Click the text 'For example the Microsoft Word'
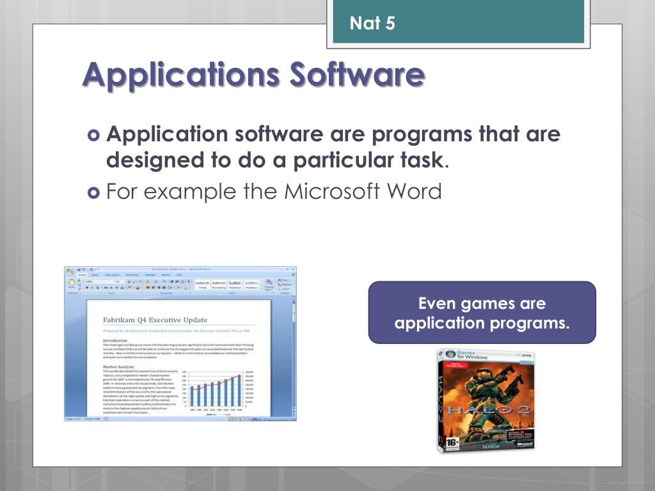This screenshot has width=655, height=491. pos(274,192)
